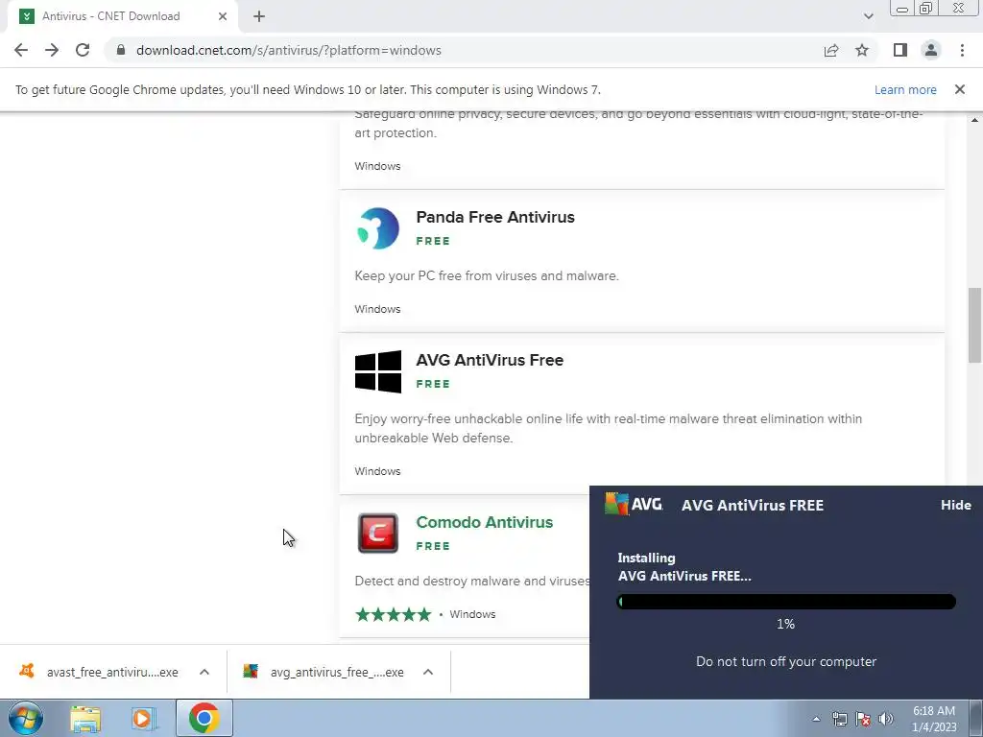This screenshot has width=983, height=737.
Task: Open the network tray icon
Action: pyautogui.click(x=839, y=719)
